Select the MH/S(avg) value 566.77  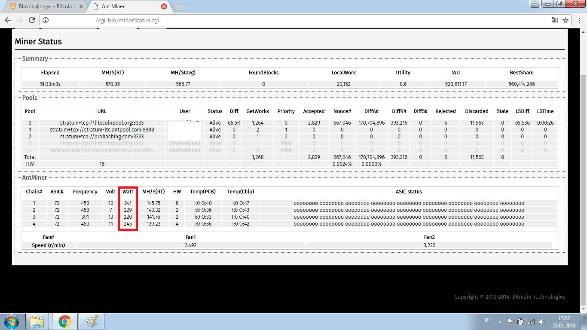click(x=183, y=84)
